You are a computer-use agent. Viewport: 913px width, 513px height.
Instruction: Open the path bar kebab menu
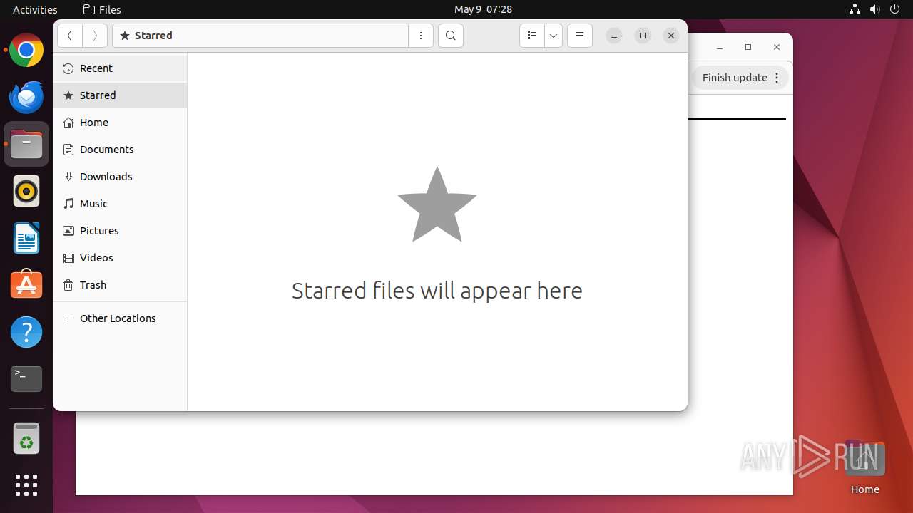421,36
